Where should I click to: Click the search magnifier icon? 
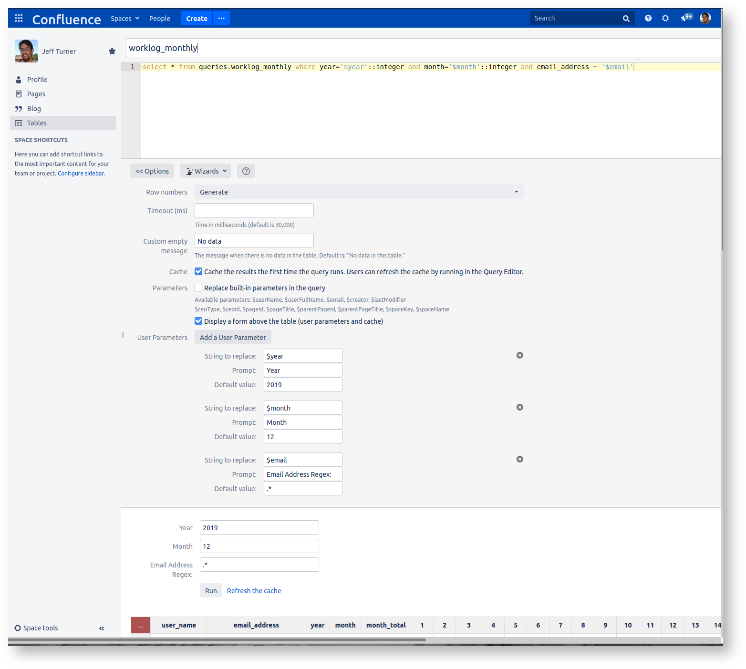pyautogui.click(x=626, y=19)
